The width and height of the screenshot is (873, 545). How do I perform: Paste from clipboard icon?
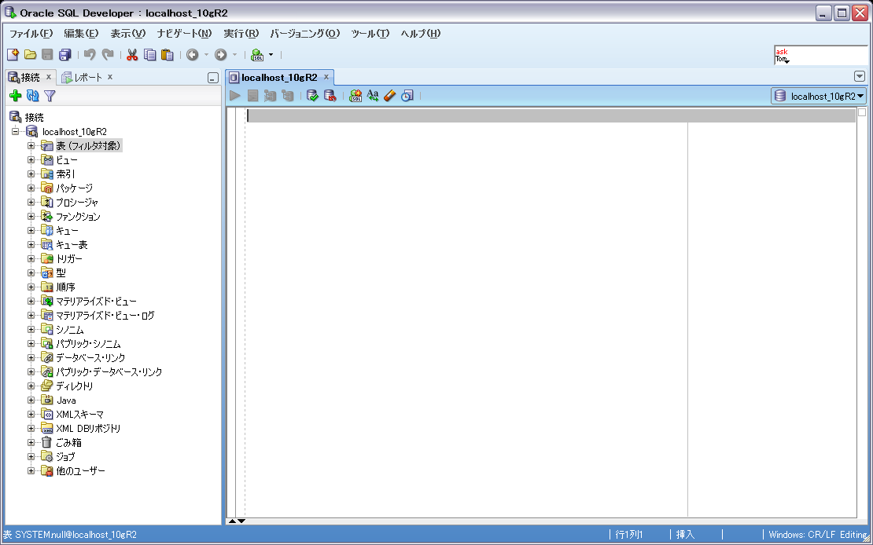(x=167, y=54)
